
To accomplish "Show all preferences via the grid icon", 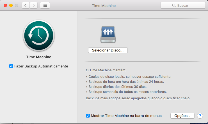I will click(x=45, y=5).
